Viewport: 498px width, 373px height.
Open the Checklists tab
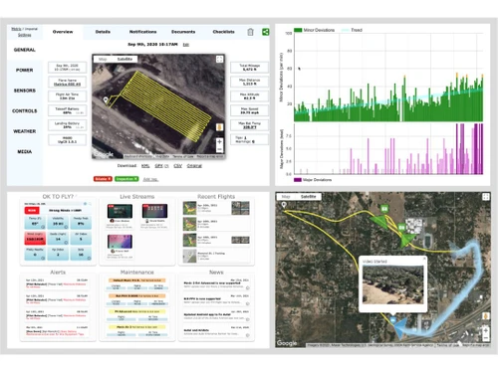(223, 32)
